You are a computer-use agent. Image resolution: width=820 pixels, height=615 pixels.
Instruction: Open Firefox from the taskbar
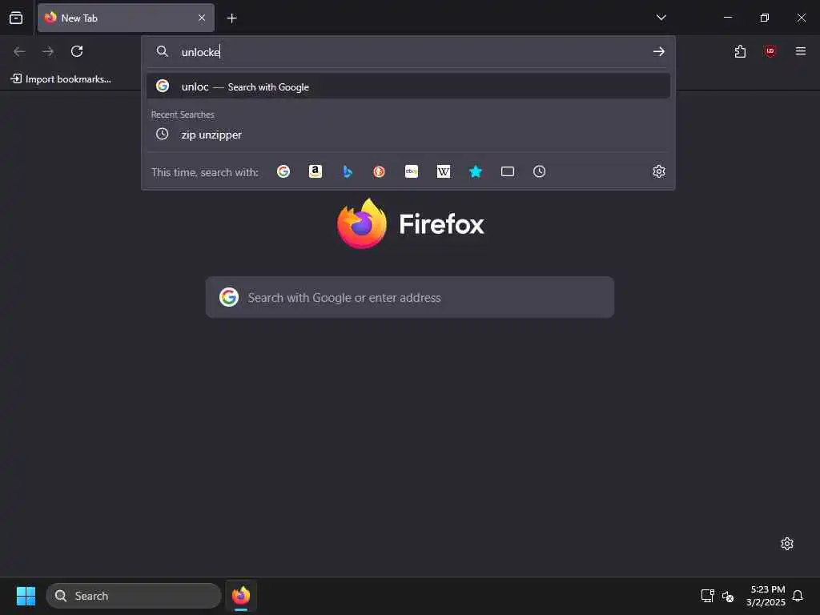pos(241,596)
